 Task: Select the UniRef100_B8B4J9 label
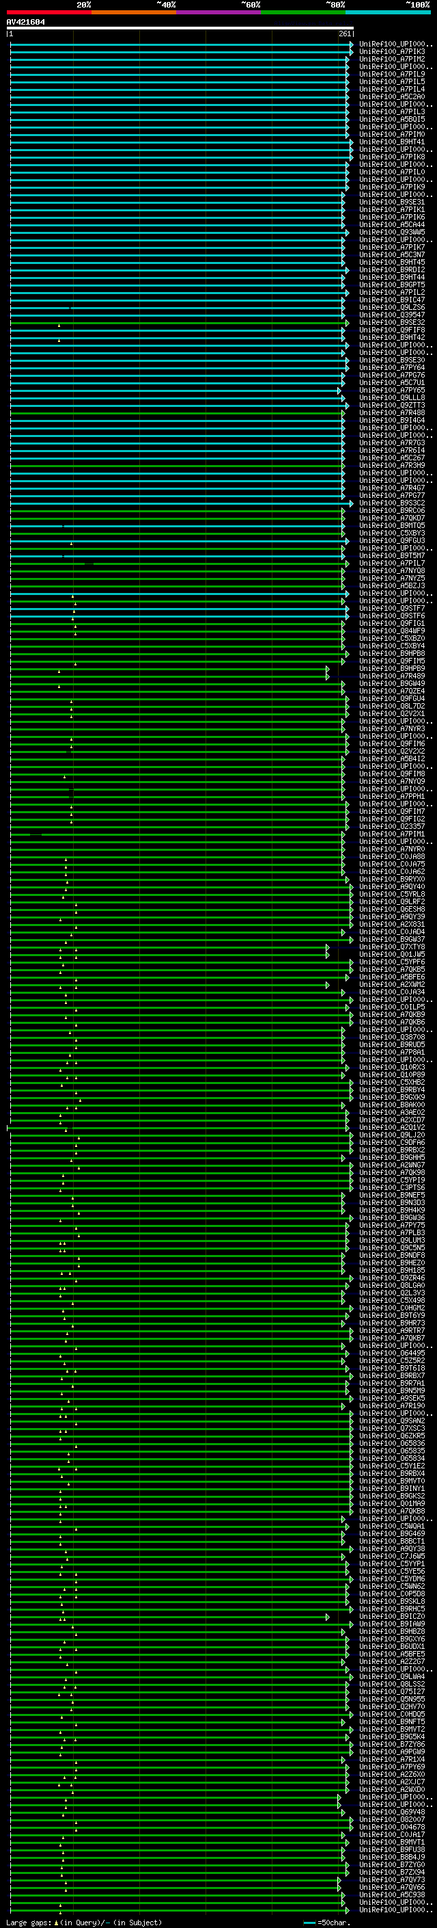tap(392, 1857)
